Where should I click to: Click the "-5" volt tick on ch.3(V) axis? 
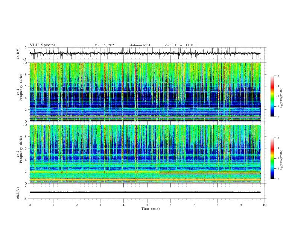26,199
